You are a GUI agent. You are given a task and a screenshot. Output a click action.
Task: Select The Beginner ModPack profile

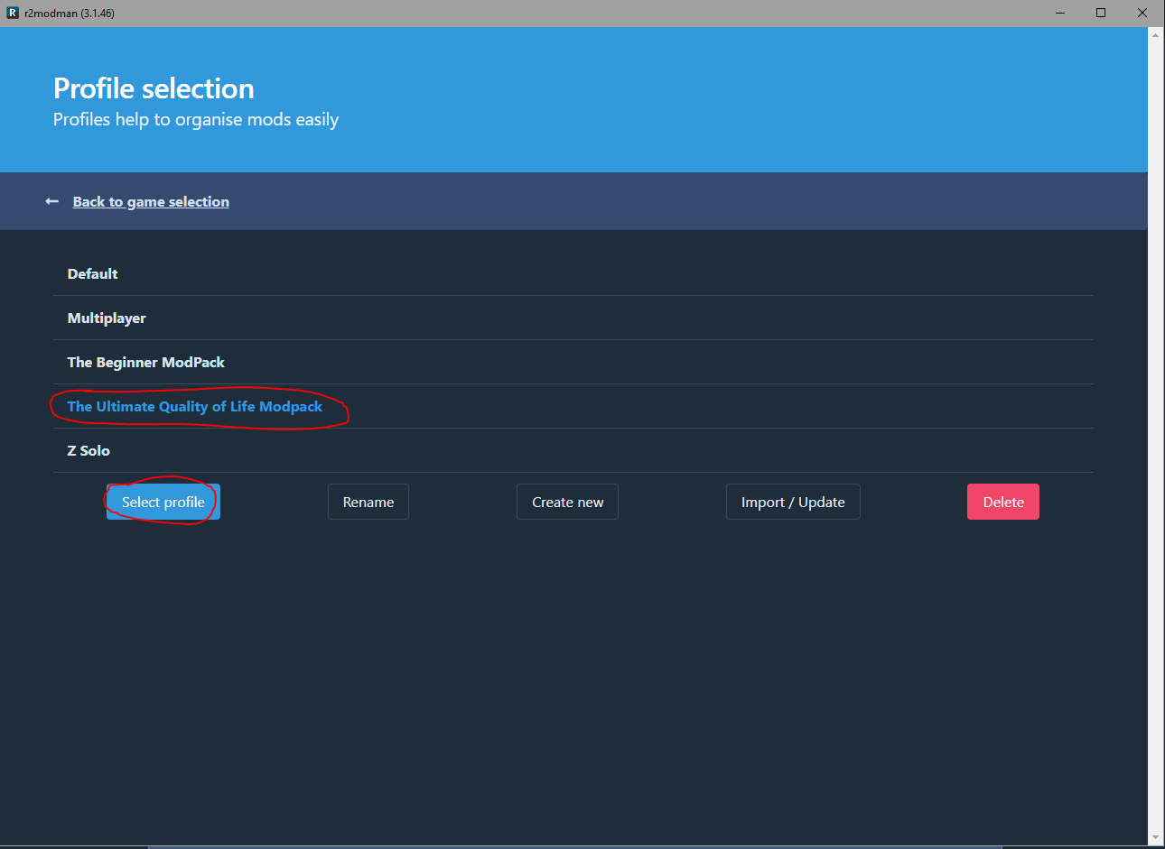point(146,363)
